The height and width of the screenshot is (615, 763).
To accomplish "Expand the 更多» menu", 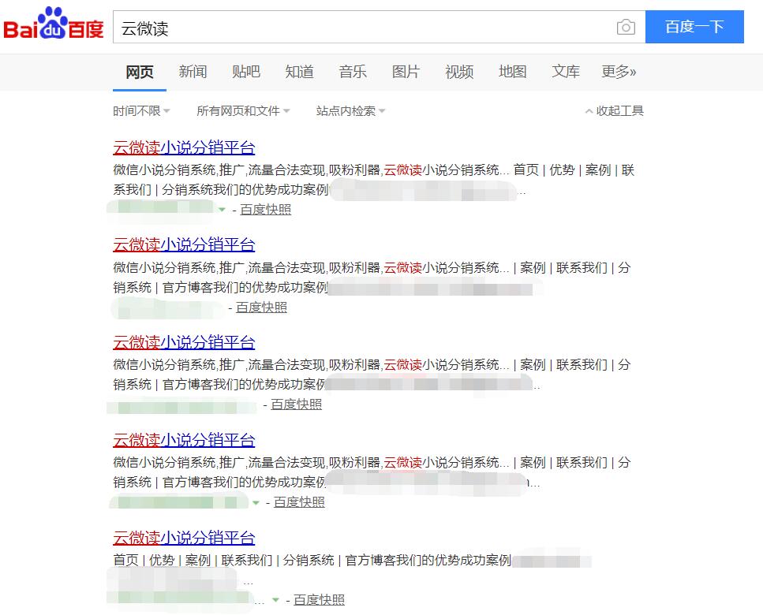I will pyautogui.click(x=619, y=72).
